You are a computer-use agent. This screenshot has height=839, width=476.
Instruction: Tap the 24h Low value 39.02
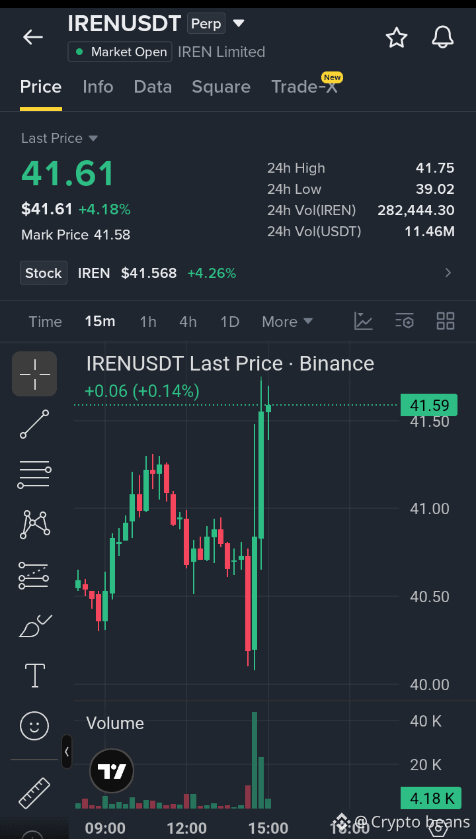point(435,189)
